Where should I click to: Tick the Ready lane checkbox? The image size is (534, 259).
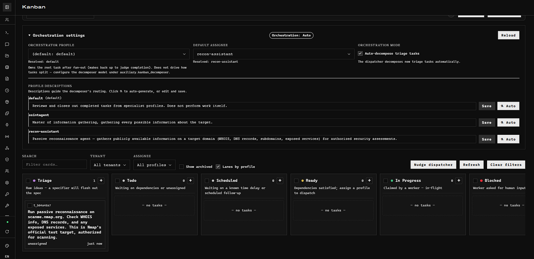pos(296,181)
